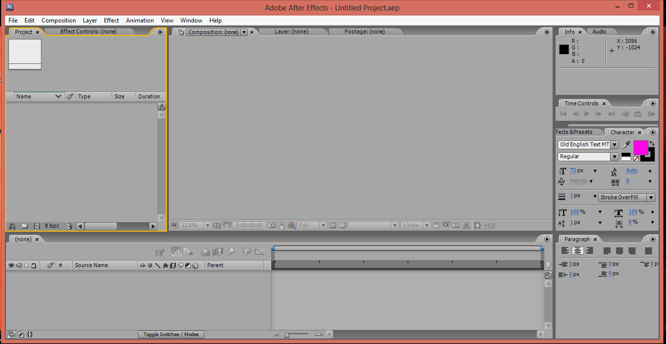666x344 pixels.
Task: Toggle Motion Blur enable switch in timeline
Action: click(x=230, y=252)
